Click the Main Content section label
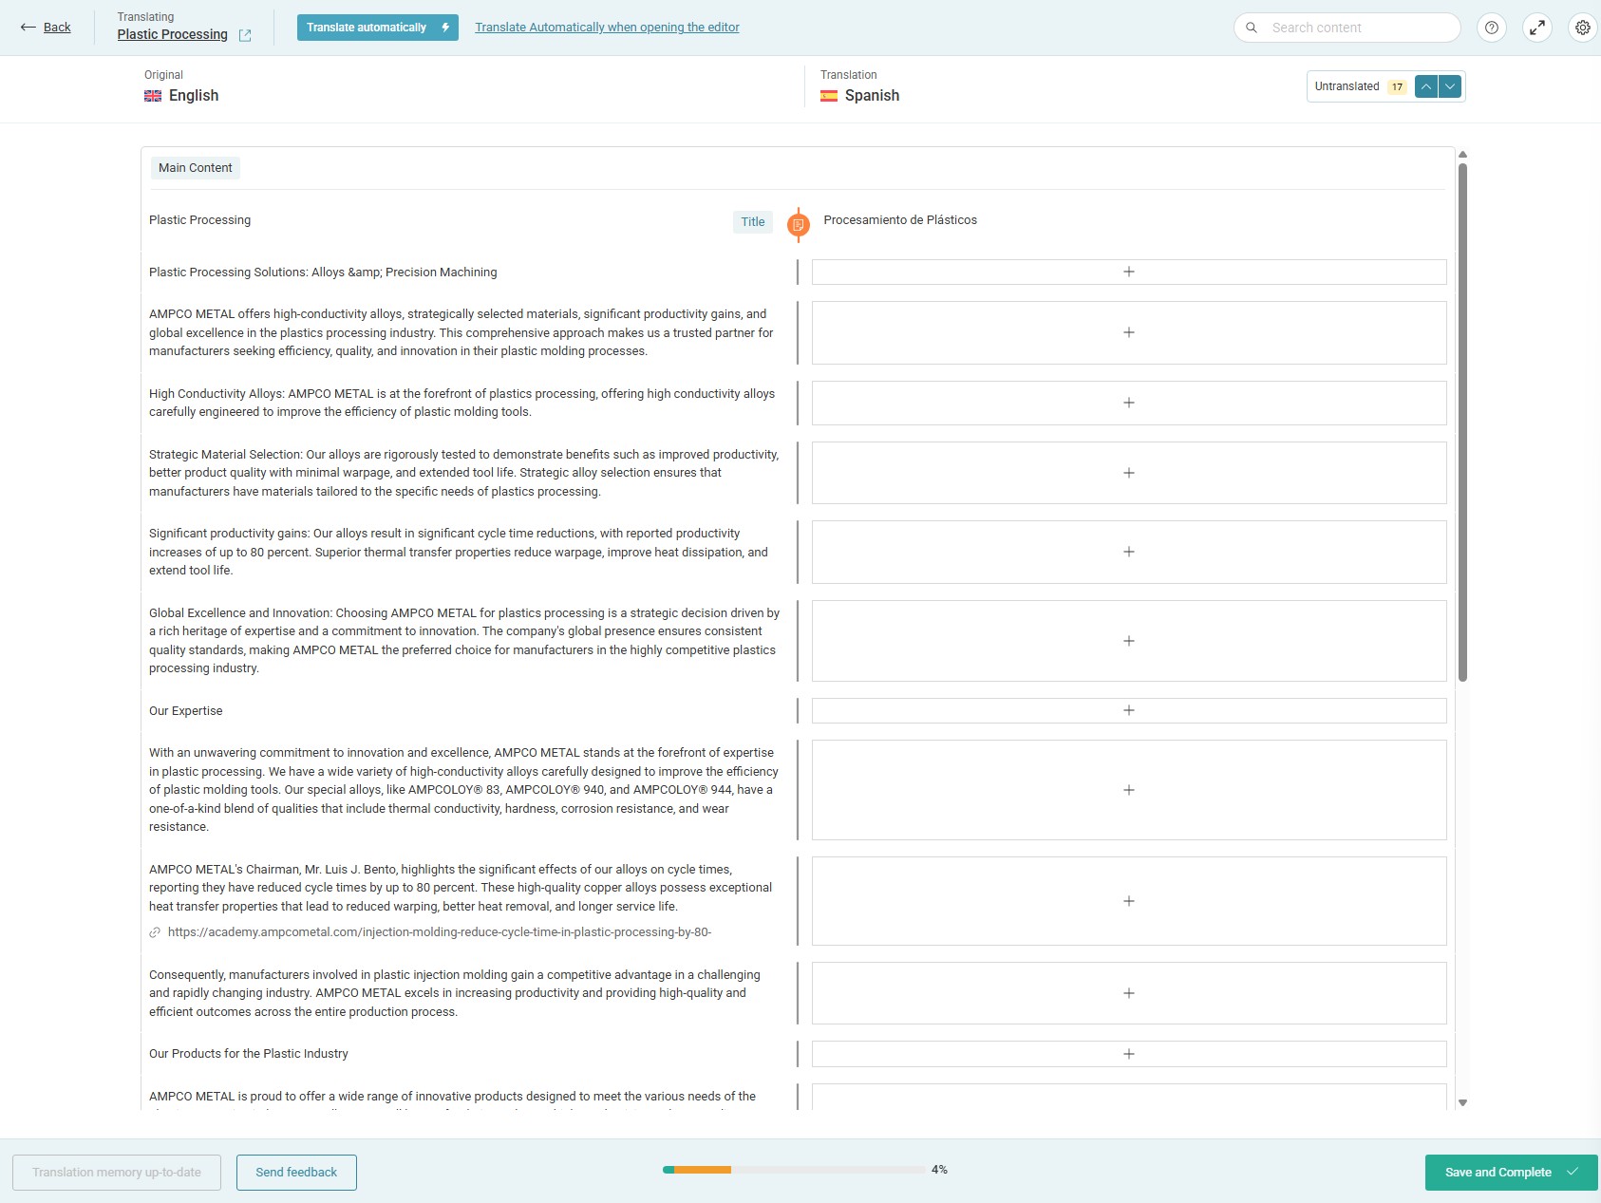The width and height of the screenshot is (1601, 1203). click(x=196, y=168)
